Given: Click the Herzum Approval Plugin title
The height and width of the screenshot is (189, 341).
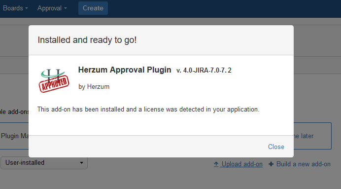Looking at the screenshot, I should pyautogui.click(x=125, y=70).
